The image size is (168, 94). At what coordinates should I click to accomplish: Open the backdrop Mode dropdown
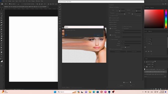pos(131,44)
